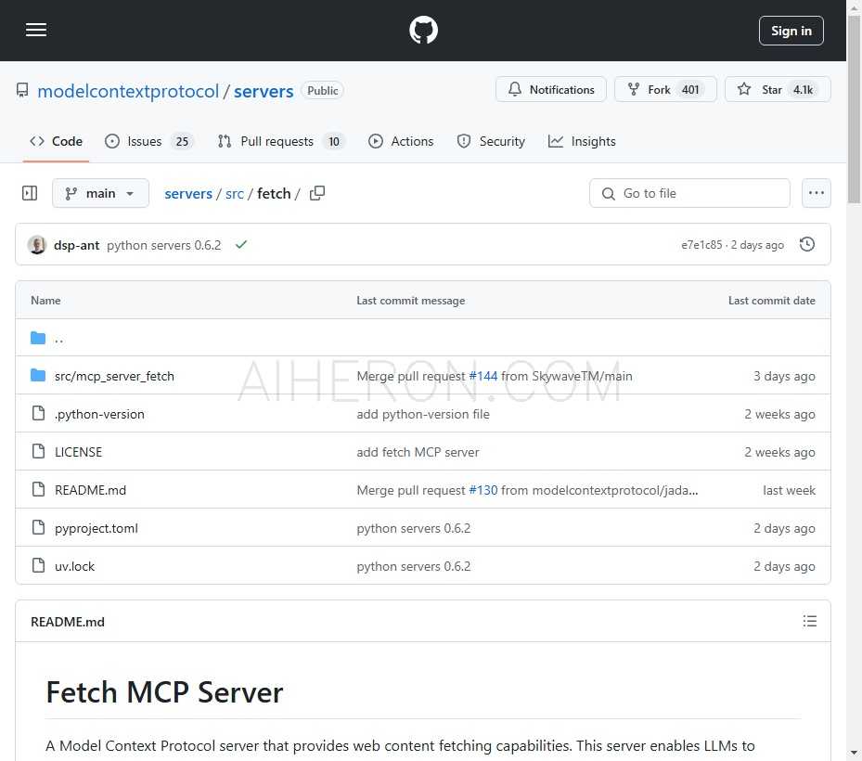This screenshot has height=761, width=862.
Task: Open uv.lock's python servers 0.6.2 commit
Action: [x=414, y=566]
